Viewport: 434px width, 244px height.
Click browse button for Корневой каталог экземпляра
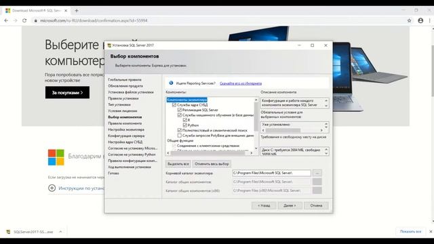[317, 173]
